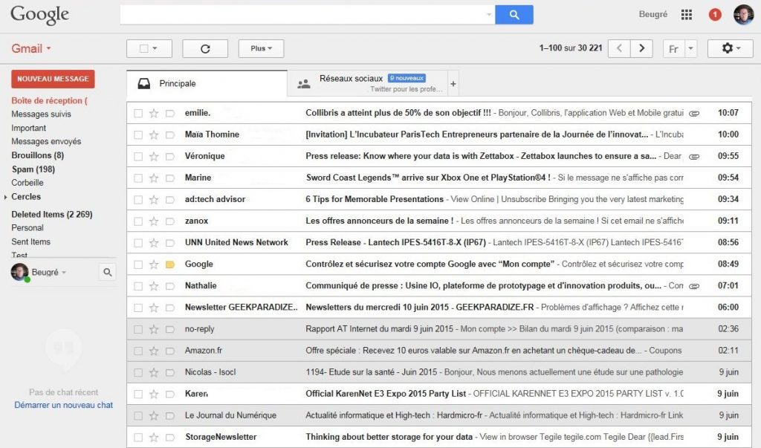The image size is (761, 448).
Task: Open the account profile picture menu
Action: click(x=743, y=15)
